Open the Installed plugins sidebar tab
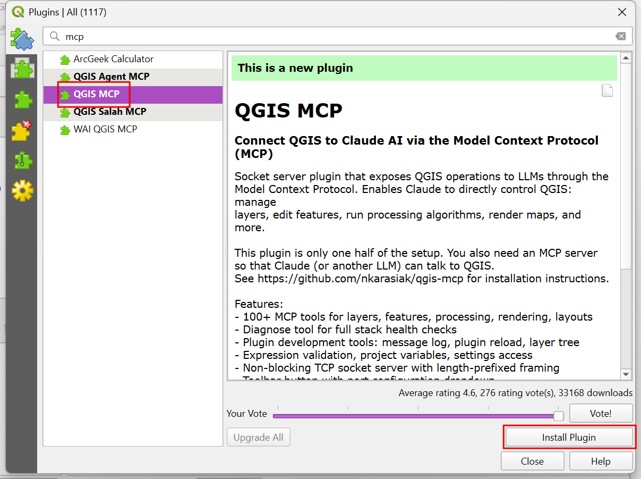641x479 pixels. [x=22, y=69]
